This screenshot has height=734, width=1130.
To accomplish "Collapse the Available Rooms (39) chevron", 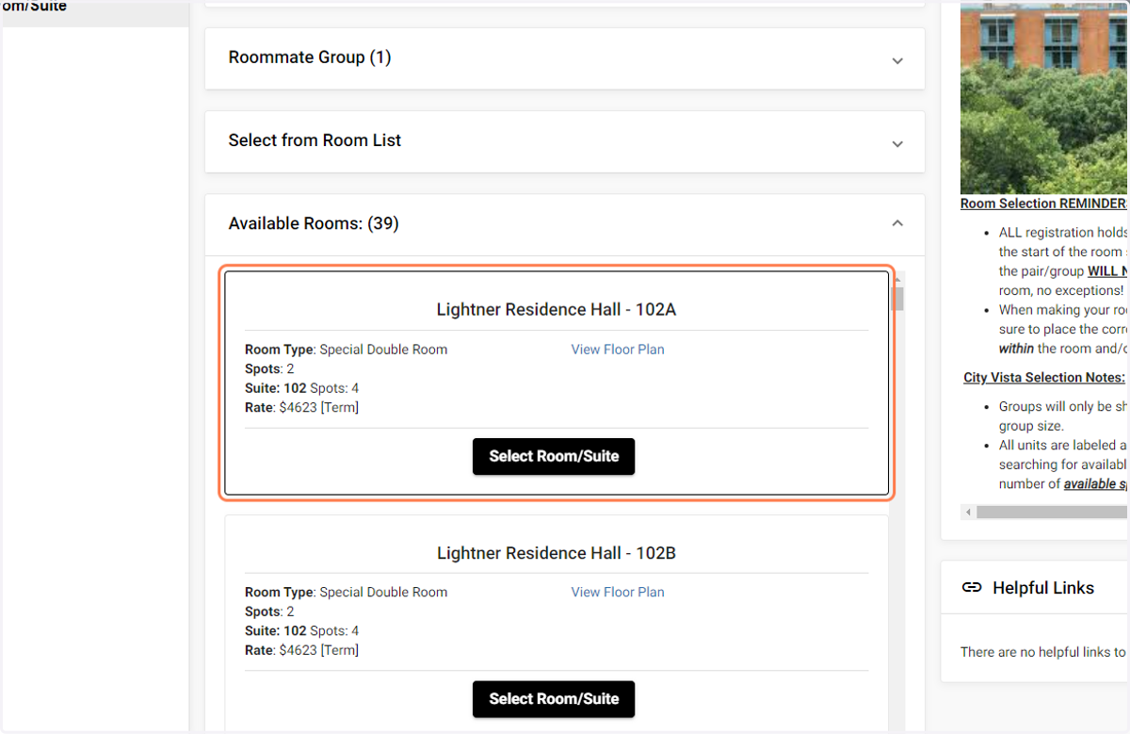I will 897,223.
